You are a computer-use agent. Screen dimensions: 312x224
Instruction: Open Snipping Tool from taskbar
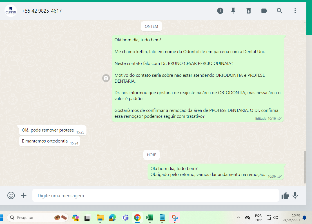point(175,218)
